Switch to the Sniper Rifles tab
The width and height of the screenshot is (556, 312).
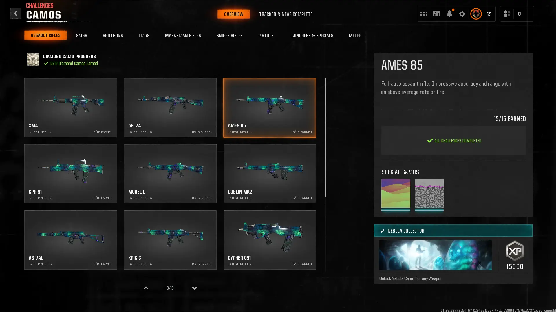coord(229,35)
